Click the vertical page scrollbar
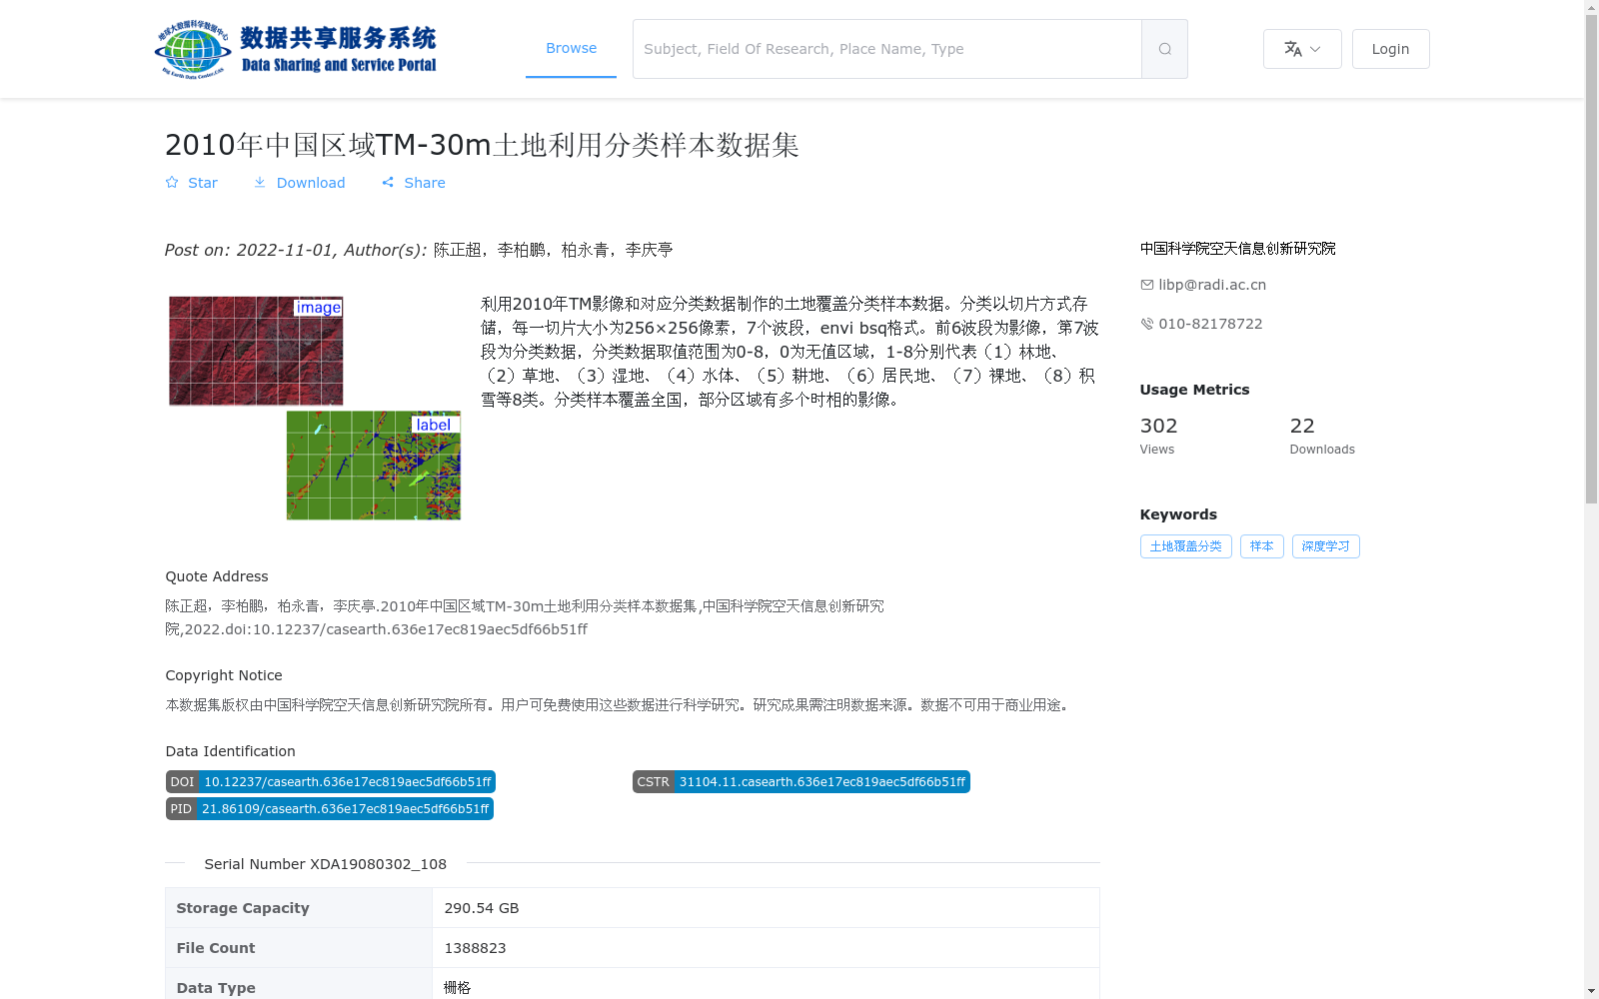This screenshot has height=999, width=1599. click(x=1591, y=260)
